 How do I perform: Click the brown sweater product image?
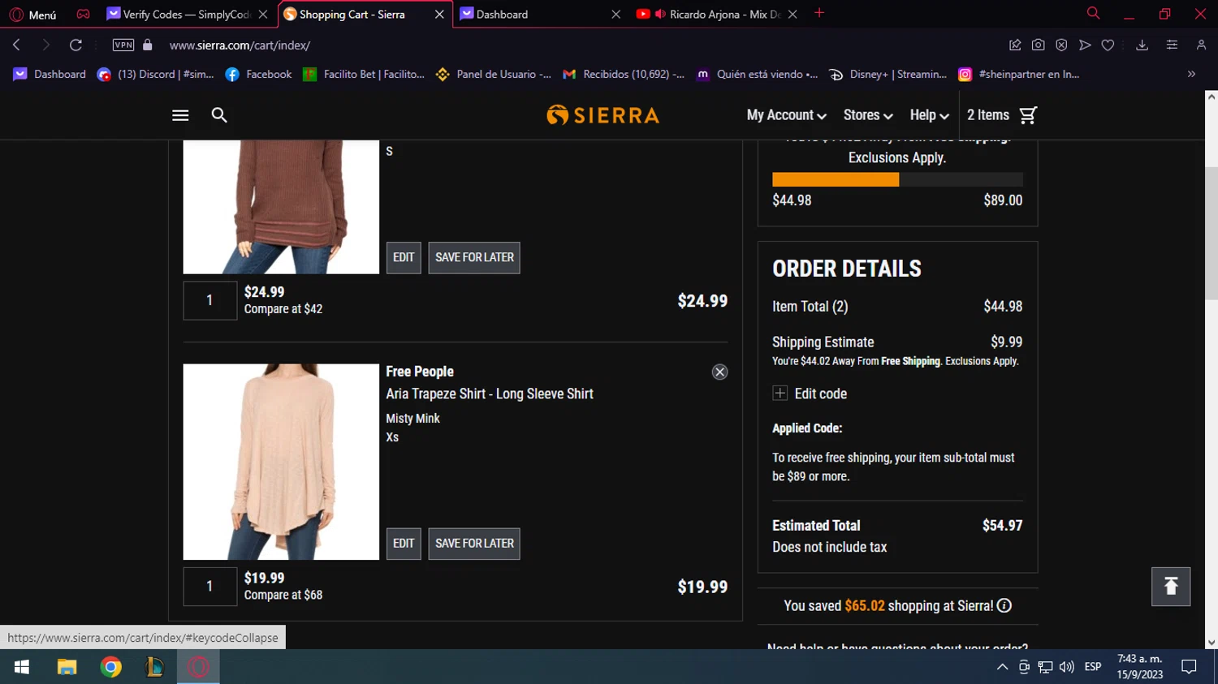click(x=281, y=207)
